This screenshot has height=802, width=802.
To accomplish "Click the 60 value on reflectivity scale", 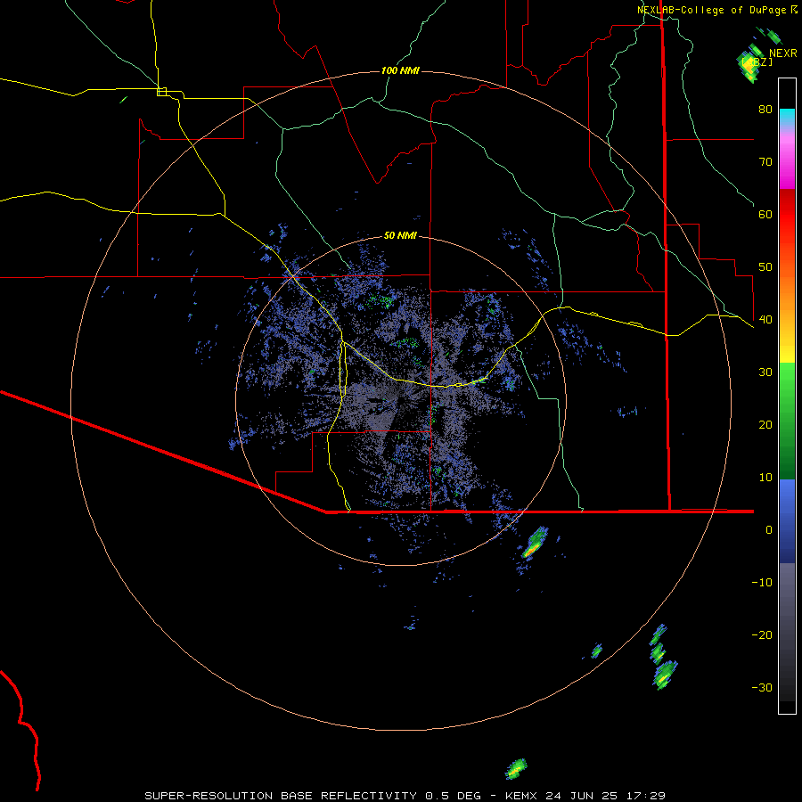I will click(765, 214).
